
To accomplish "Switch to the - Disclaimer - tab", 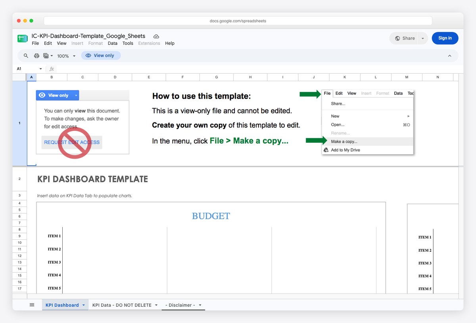I will pos(180,305).
